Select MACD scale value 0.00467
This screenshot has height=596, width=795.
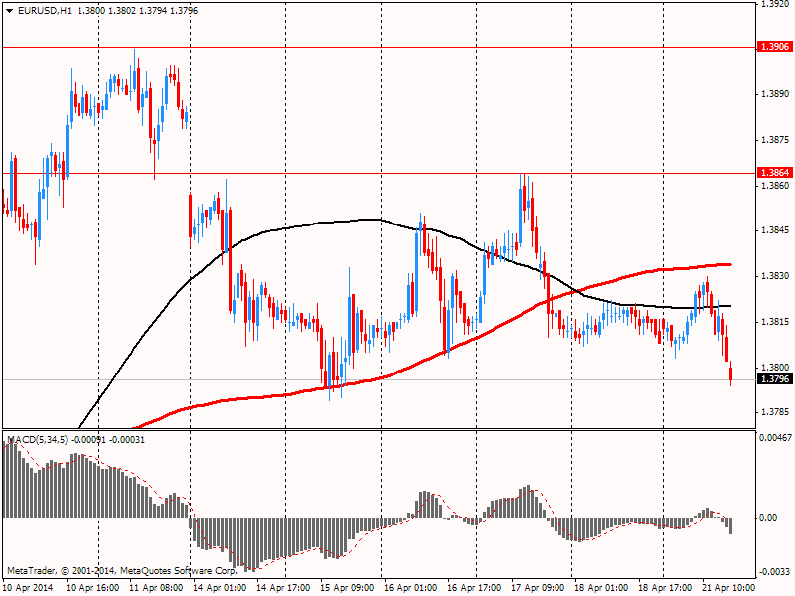[x=776, y=437]
